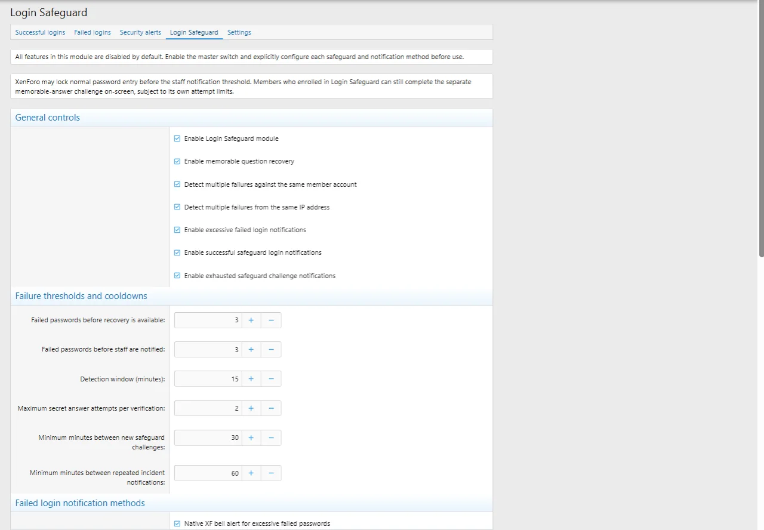Focus the failed passwords before staff notified field

coord(207,350)
